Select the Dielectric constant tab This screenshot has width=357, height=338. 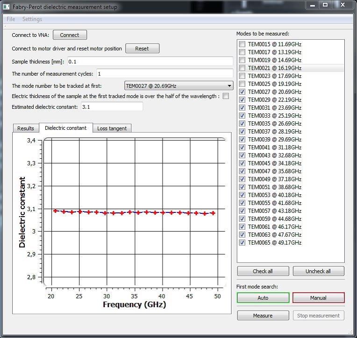[66, 128]
